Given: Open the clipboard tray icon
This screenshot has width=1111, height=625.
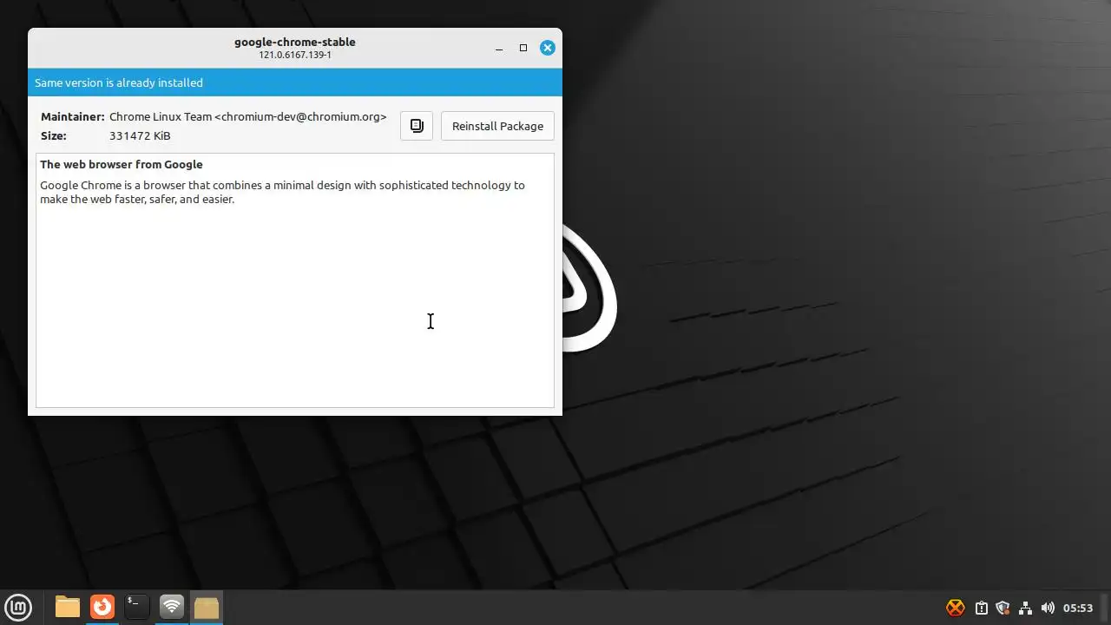Looking at the screenshot, I should 981,608.
